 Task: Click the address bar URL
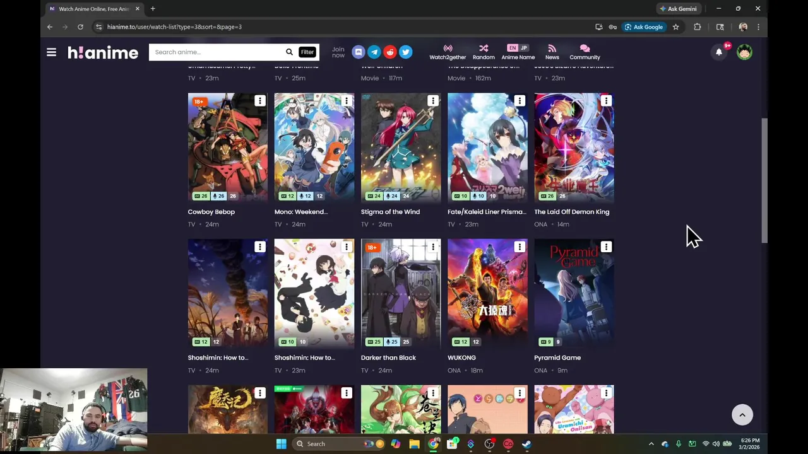(x=174, y=27)
